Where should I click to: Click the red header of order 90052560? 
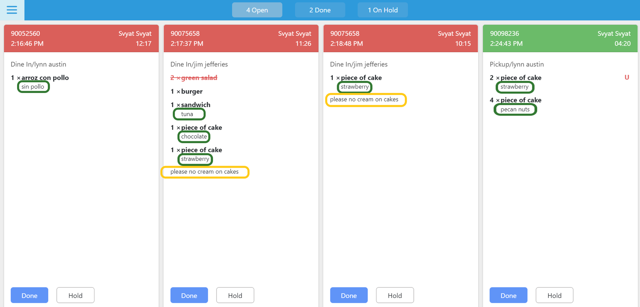81,38
